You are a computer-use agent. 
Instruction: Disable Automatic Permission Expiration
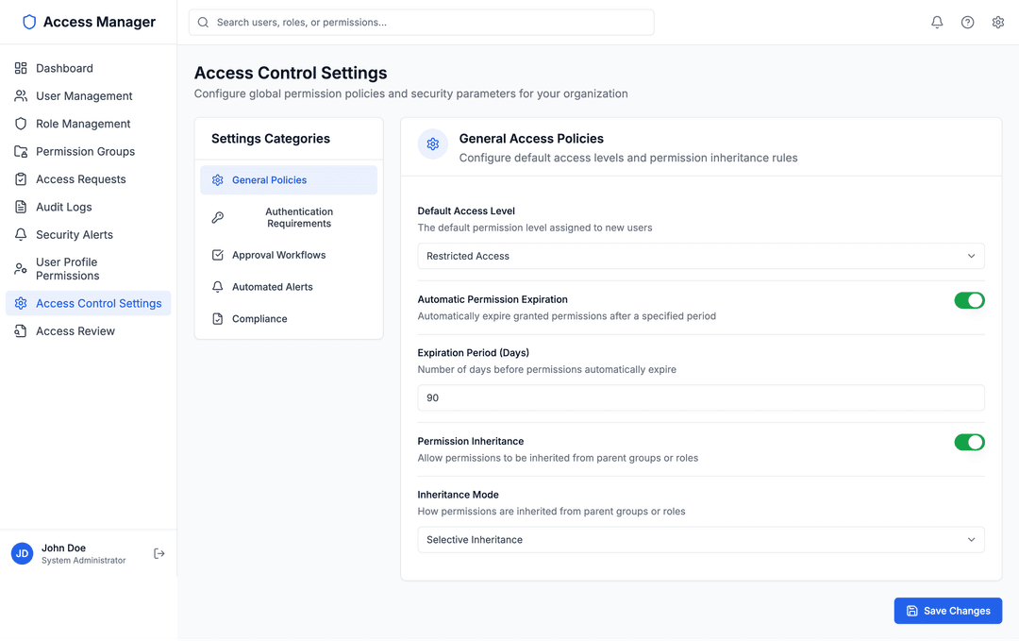[x=969, y=298]
